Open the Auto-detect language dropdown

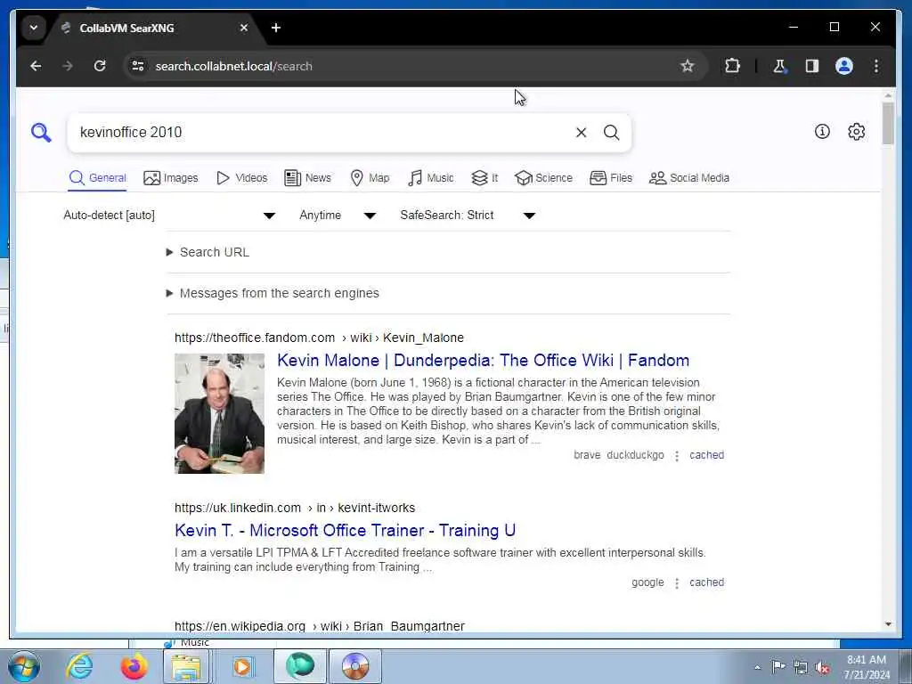[x=169, y=216]
